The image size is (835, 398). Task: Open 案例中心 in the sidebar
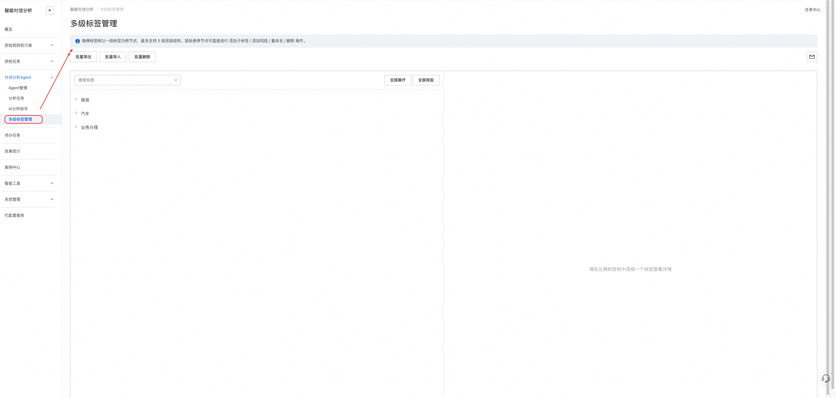tap(12, 167)
